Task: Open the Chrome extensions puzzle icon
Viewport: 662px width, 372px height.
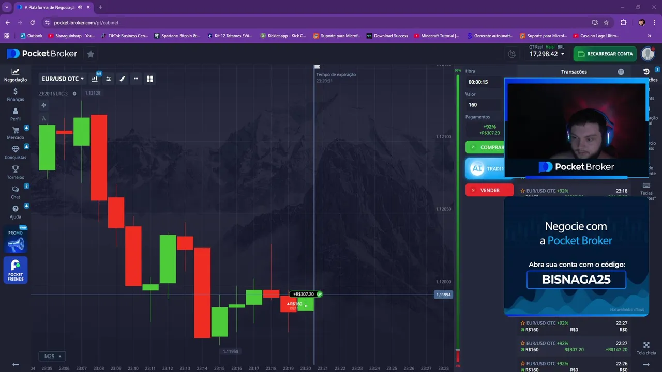Action: (623, 23)
